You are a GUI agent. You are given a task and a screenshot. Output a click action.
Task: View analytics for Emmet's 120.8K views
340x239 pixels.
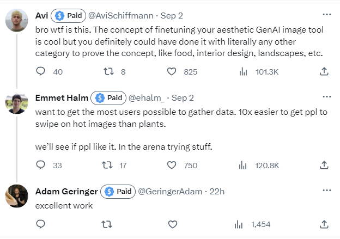244,165
